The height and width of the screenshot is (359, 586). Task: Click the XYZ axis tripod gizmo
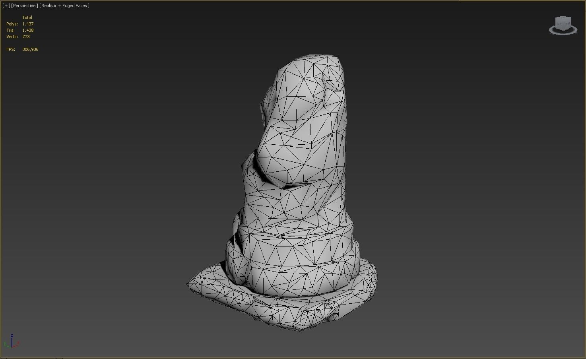[x=12, y=342]
